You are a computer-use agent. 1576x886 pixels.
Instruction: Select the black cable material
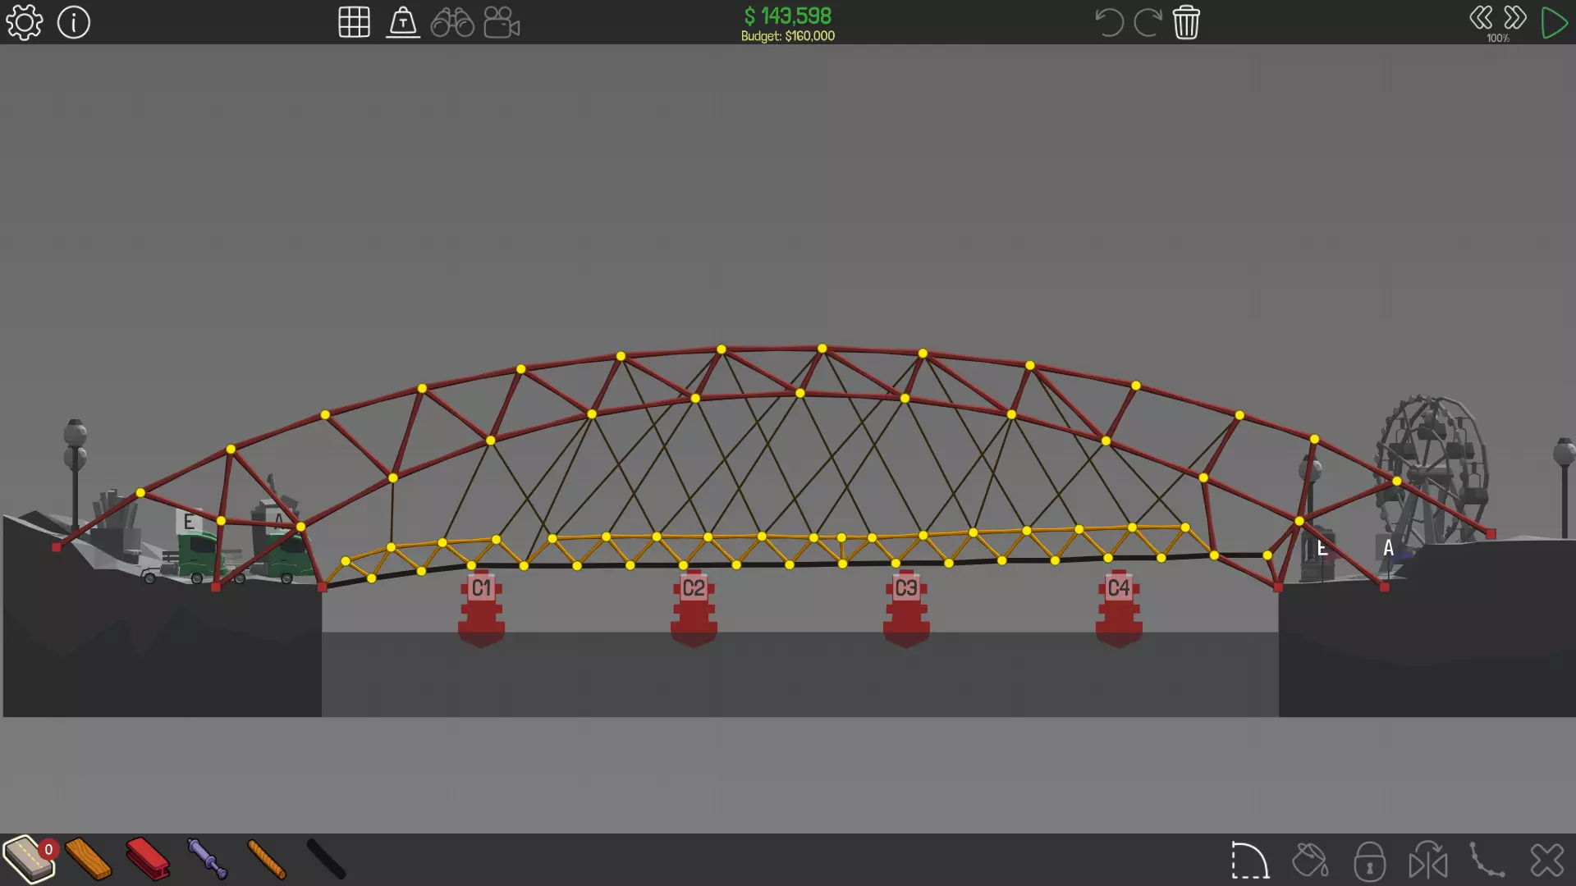coord(326,859)
